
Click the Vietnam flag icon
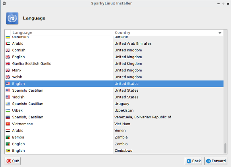8,124
